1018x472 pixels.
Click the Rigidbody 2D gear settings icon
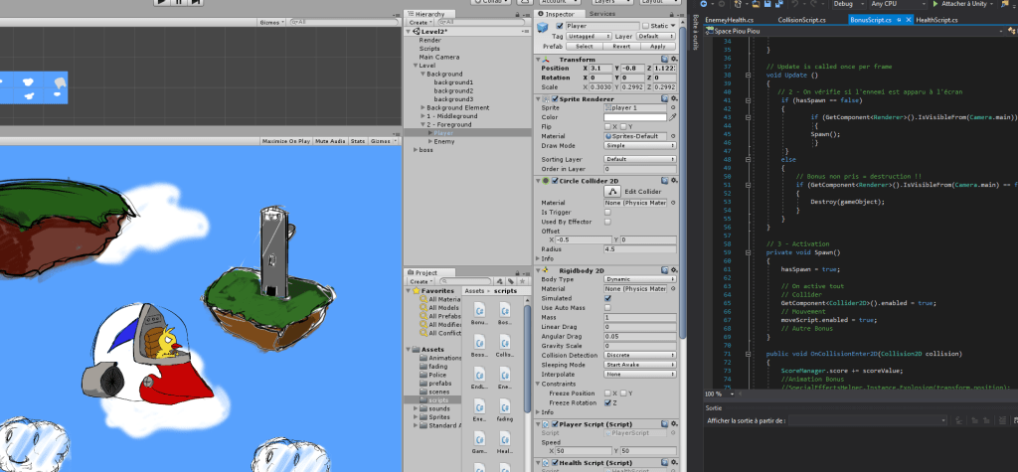673,269
